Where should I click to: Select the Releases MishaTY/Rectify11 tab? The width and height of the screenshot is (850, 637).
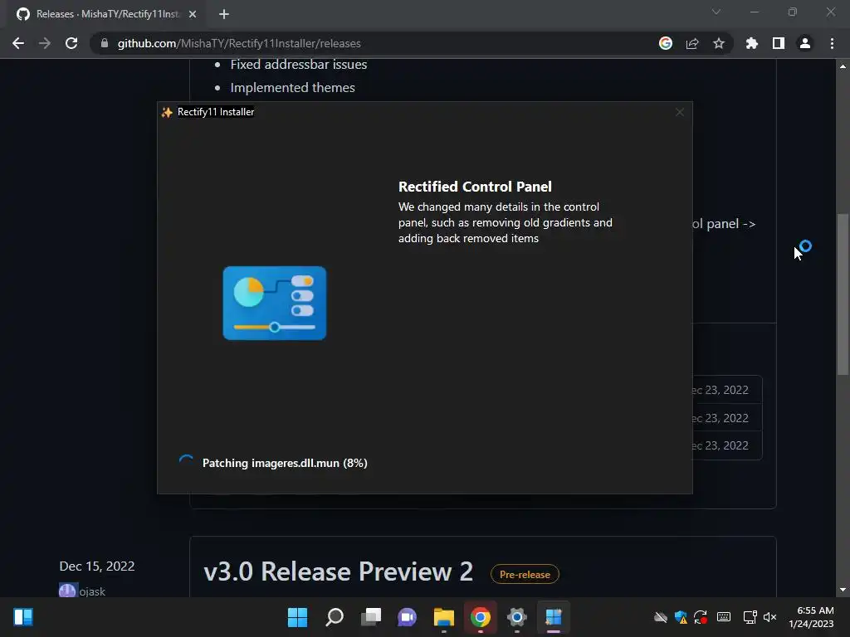(x=103, y=14)
